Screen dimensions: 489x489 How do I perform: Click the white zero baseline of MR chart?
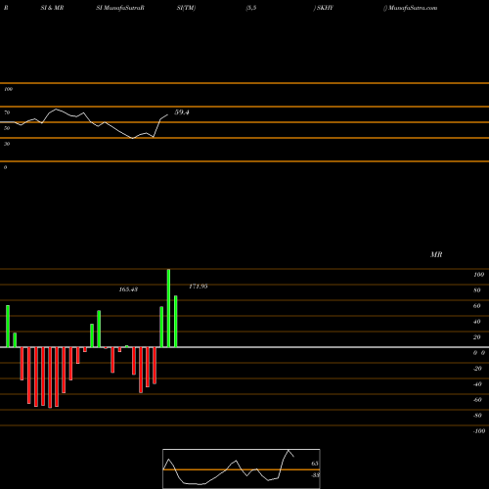tap(244, 347)
